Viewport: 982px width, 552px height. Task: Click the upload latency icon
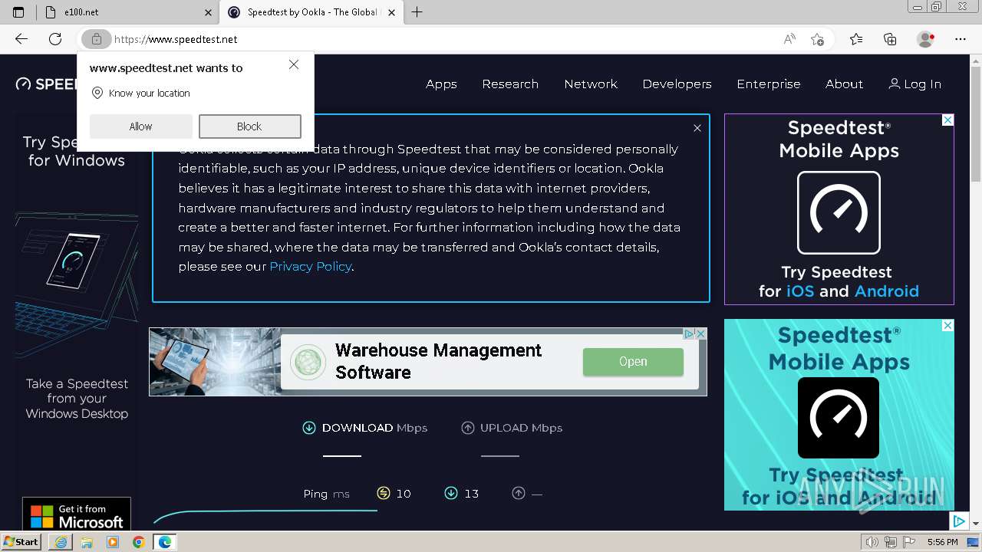[x=519, y=493]
